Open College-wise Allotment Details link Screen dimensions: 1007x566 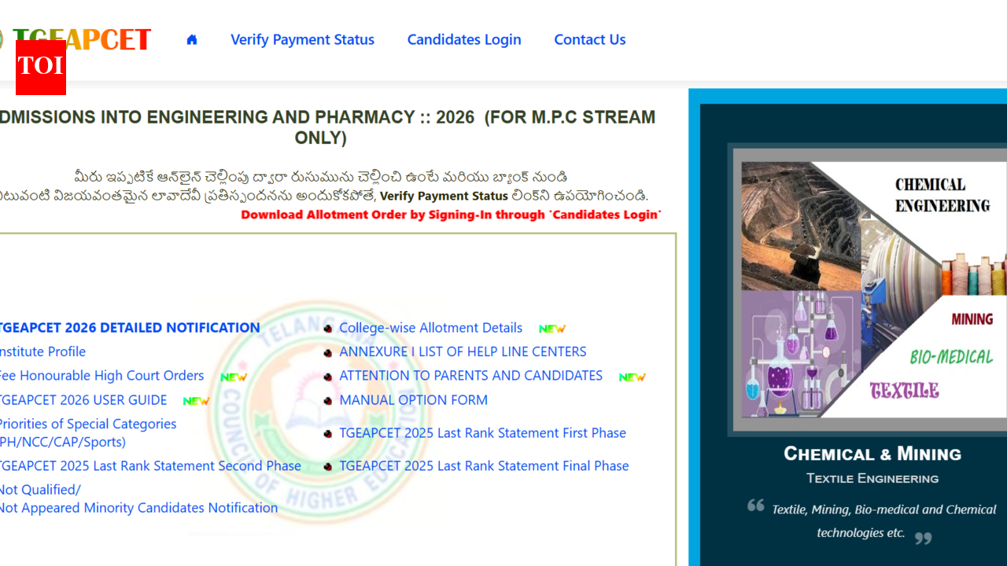(430, 328)
